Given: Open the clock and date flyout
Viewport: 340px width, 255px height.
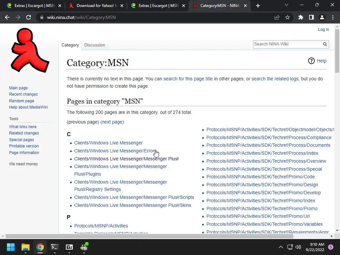Looking at the screenshot, I should pos(315,247).
